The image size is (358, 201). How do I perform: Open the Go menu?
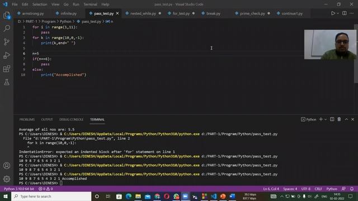coord(66,4)
